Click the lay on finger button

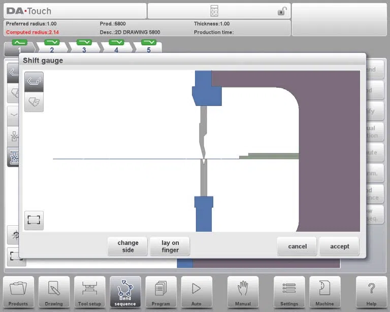click(170, 247)
